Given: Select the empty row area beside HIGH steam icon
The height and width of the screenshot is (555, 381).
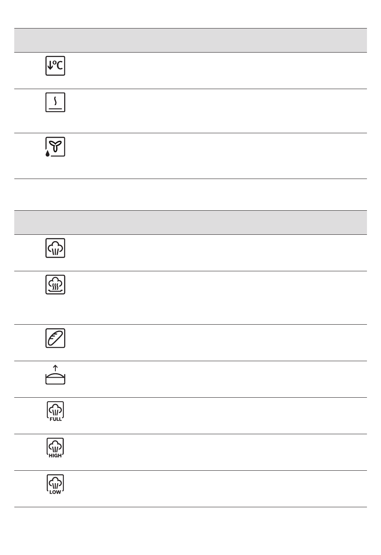Looking at the screenshot, I should [x=223, y=452].
